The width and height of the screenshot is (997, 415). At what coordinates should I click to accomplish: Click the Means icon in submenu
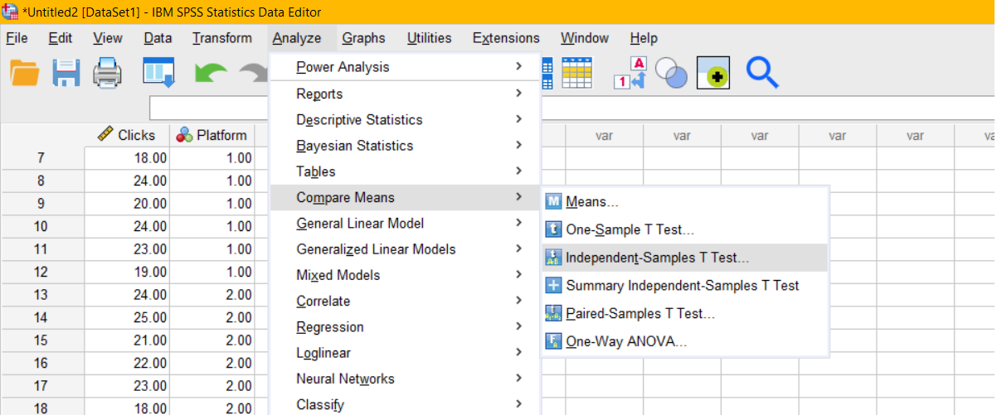pyautogui.click(x=553, y=202)
